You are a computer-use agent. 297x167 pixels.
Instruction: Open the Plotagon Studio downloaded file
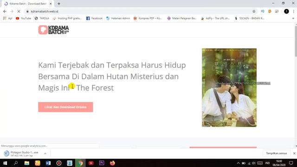(21, 154)
